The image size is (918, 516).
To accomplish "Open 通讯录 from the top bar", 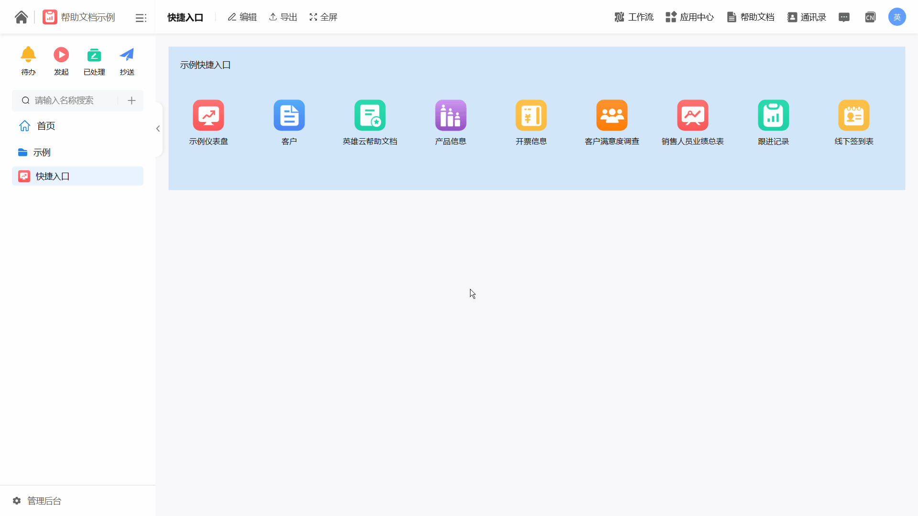I will tap(807, 17).
